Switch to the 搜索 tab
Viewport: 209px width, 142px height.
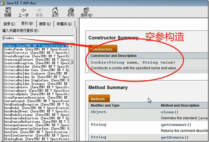45,24
